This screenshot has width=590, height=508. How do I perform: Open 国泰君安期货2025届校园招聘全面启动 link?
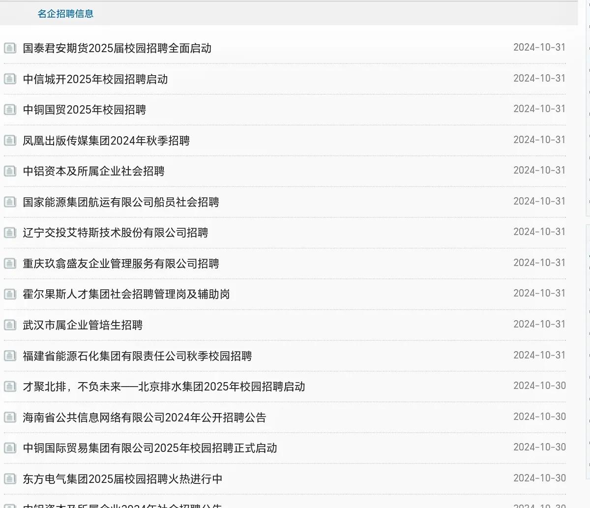tap(117, 48)
